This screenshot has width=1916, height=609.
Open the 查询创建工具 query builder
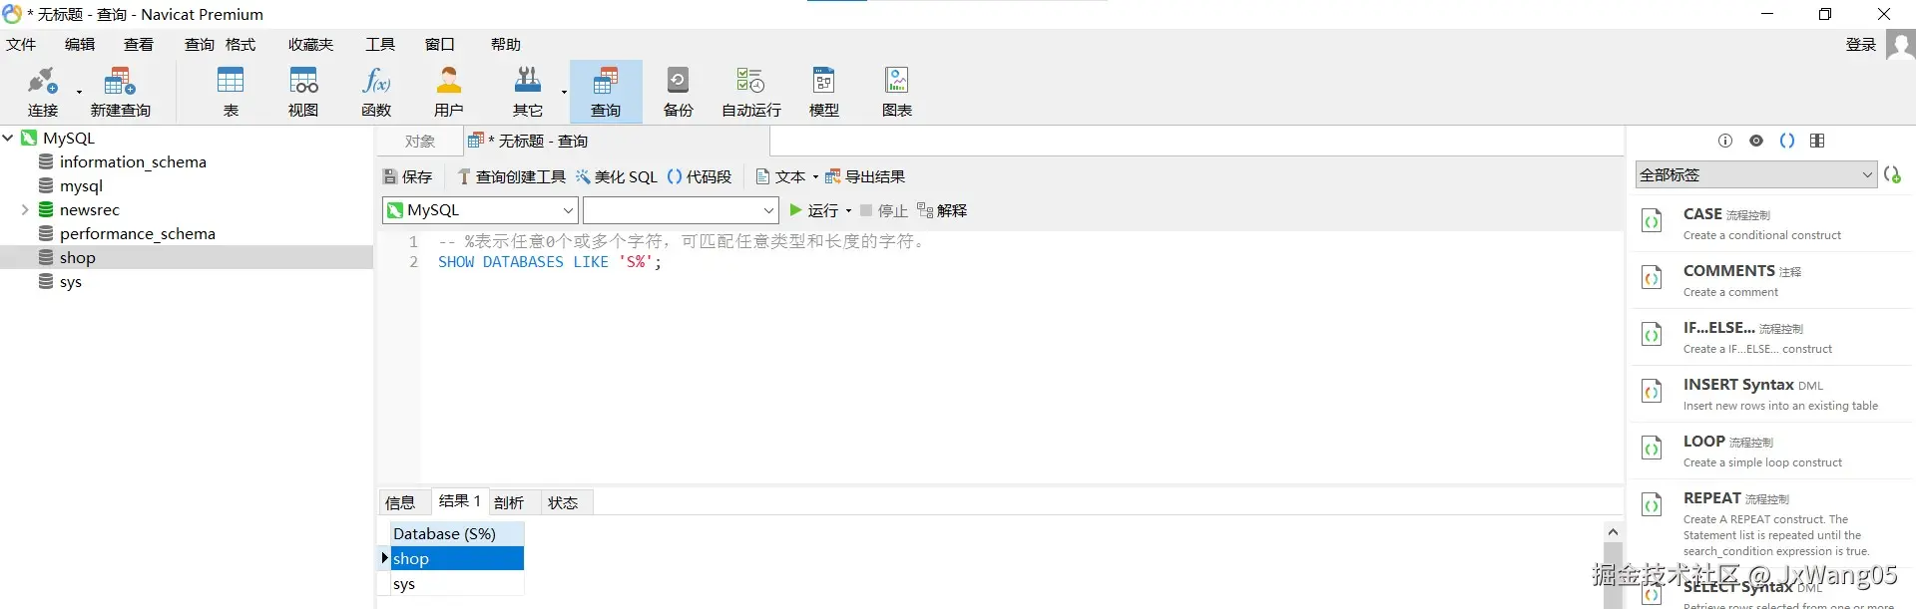pyautogui.click(x=511, y=177)
